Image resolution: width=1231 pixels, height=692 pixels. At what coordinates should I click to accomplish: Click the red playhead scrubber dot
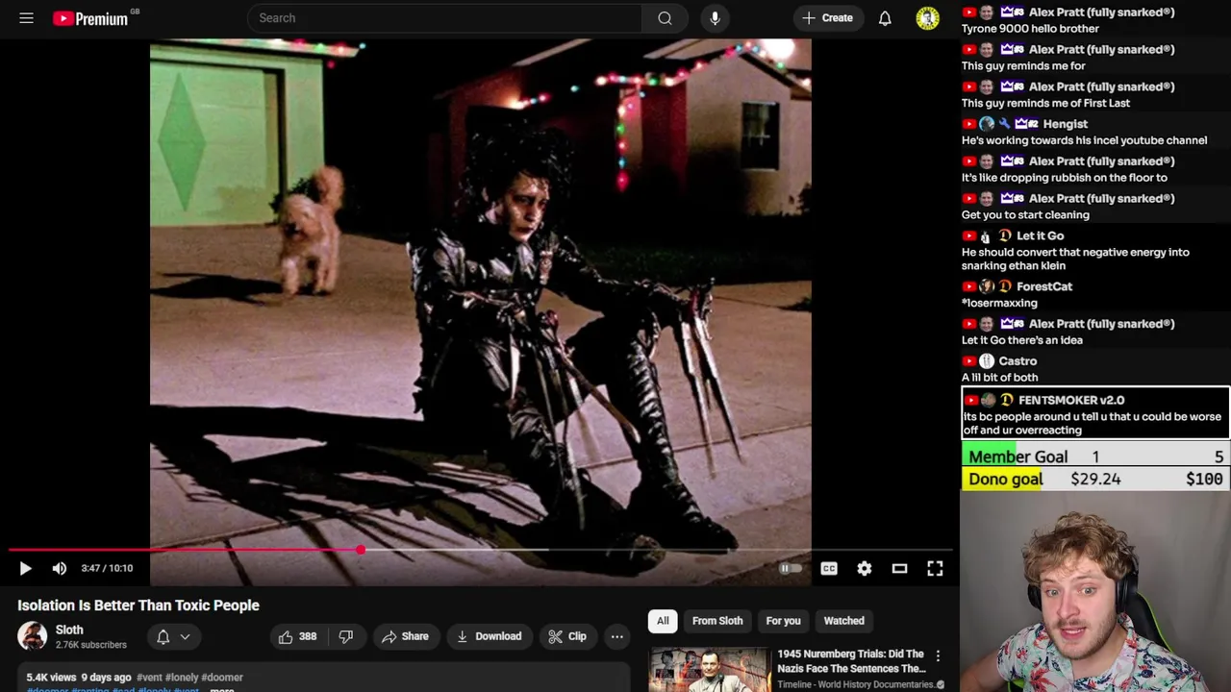361,551
